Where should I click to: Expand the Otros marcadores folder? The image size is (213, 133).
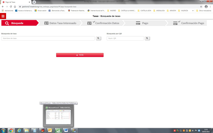pyautogui.click(x=204, y=11)
